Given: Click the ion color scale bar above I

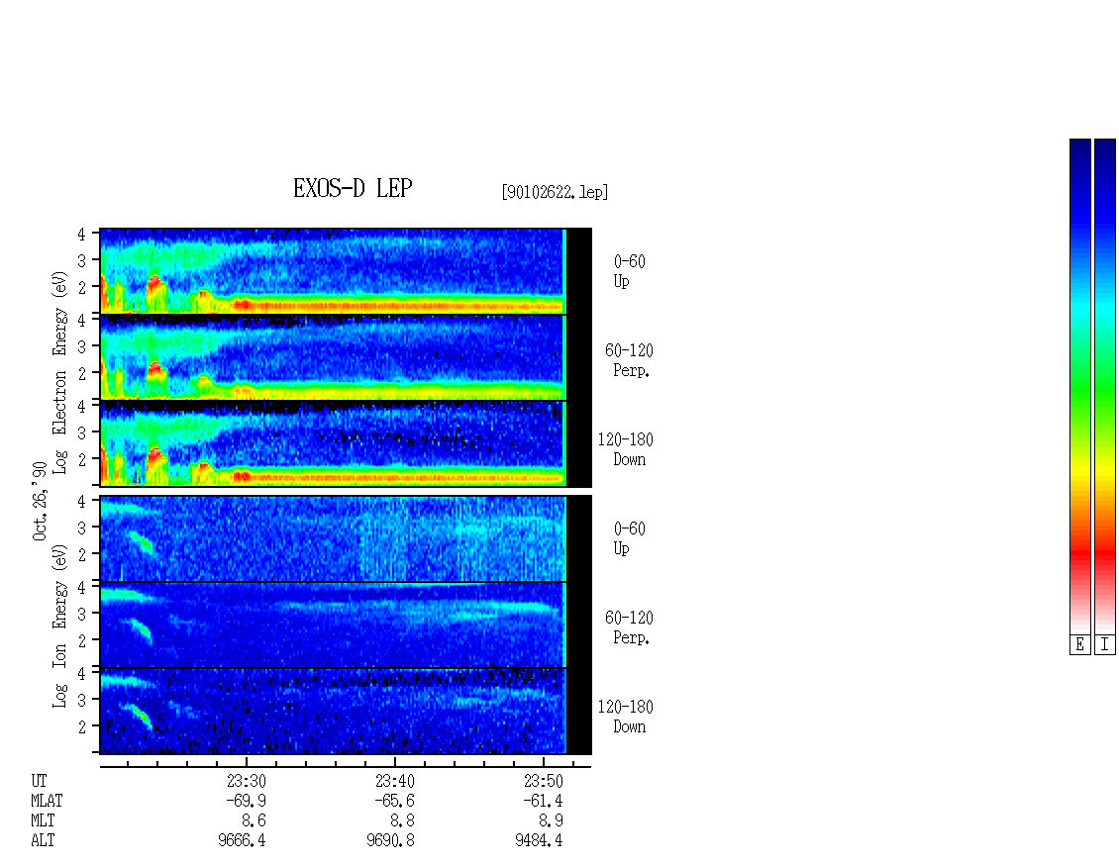Looking at the screenshot, I should click(1105, 385).
